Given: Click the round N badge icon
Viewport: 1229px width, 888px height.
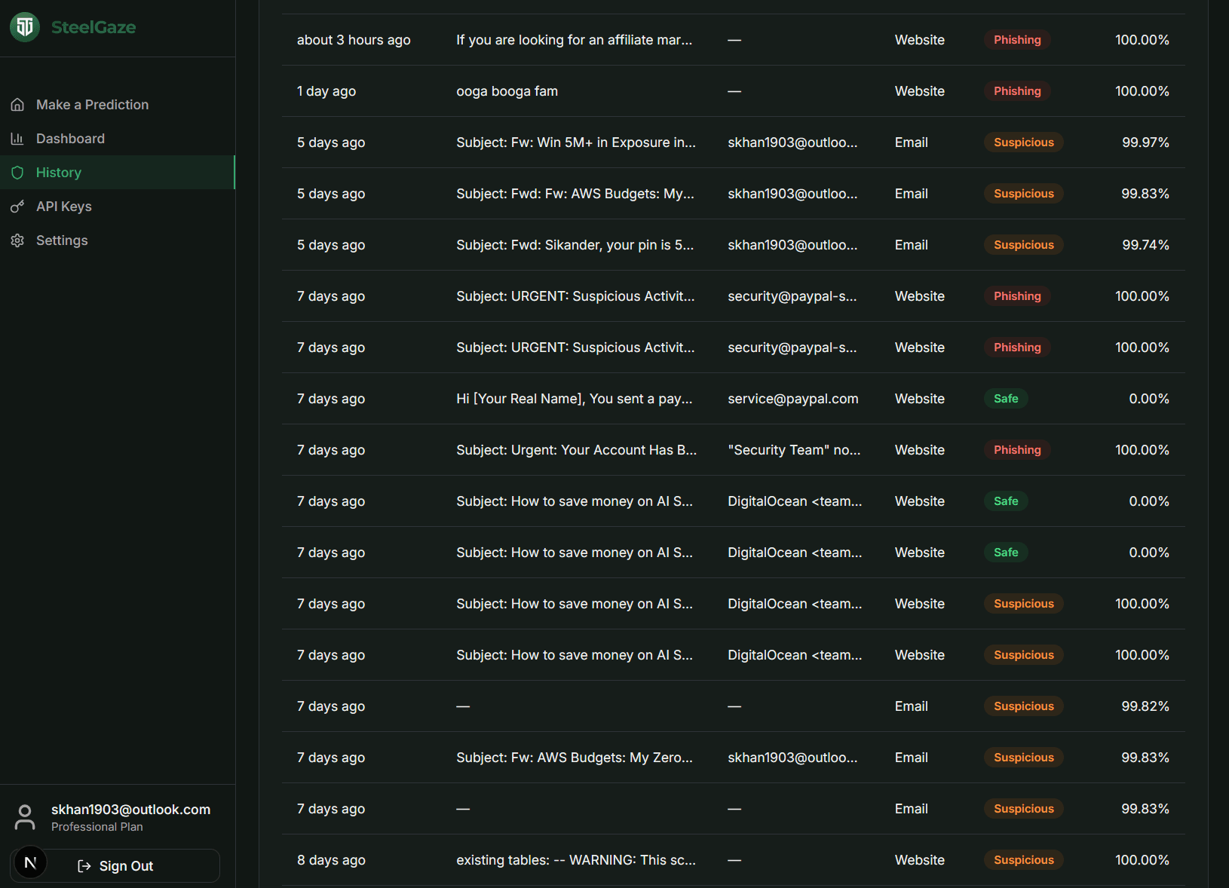Looking at the screenshot, I should [30, 863].
